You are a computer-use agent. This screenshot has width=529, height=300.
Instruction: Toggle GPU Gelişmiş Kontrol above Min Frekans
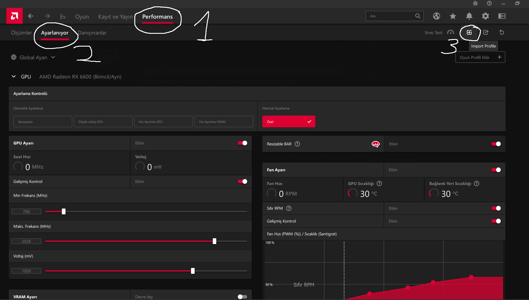pos(242,181)
